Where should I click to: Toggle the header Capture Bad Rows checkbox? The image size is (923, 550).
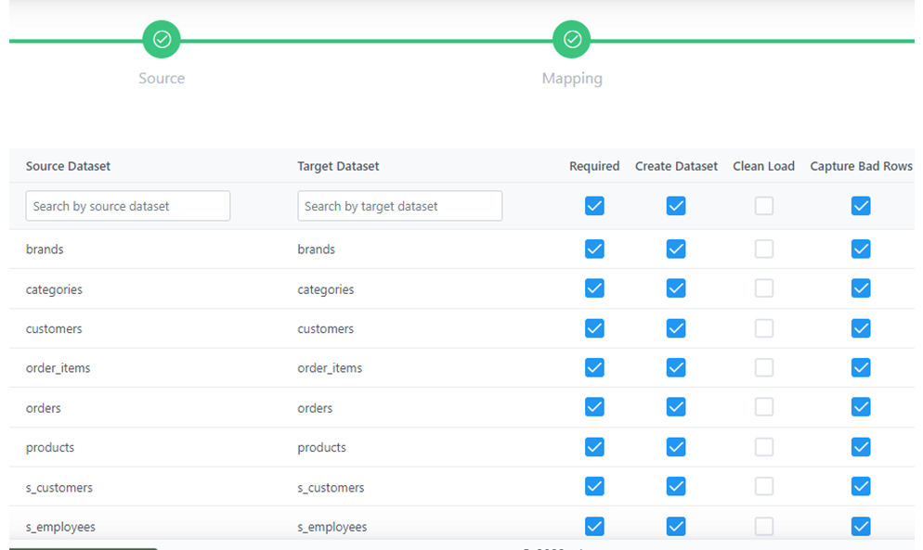(x=861, y=206)
